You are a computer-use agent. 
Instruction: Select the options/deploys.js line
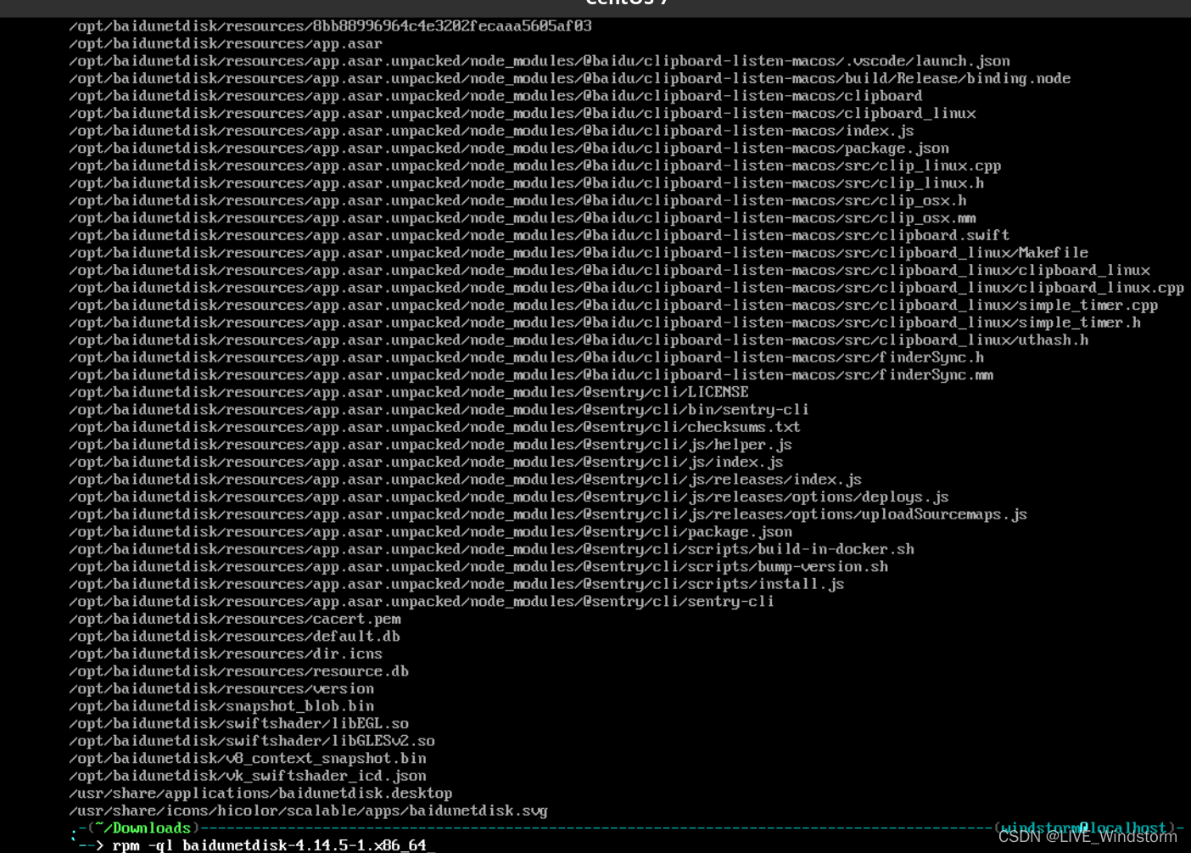click(x=509, y=497)
